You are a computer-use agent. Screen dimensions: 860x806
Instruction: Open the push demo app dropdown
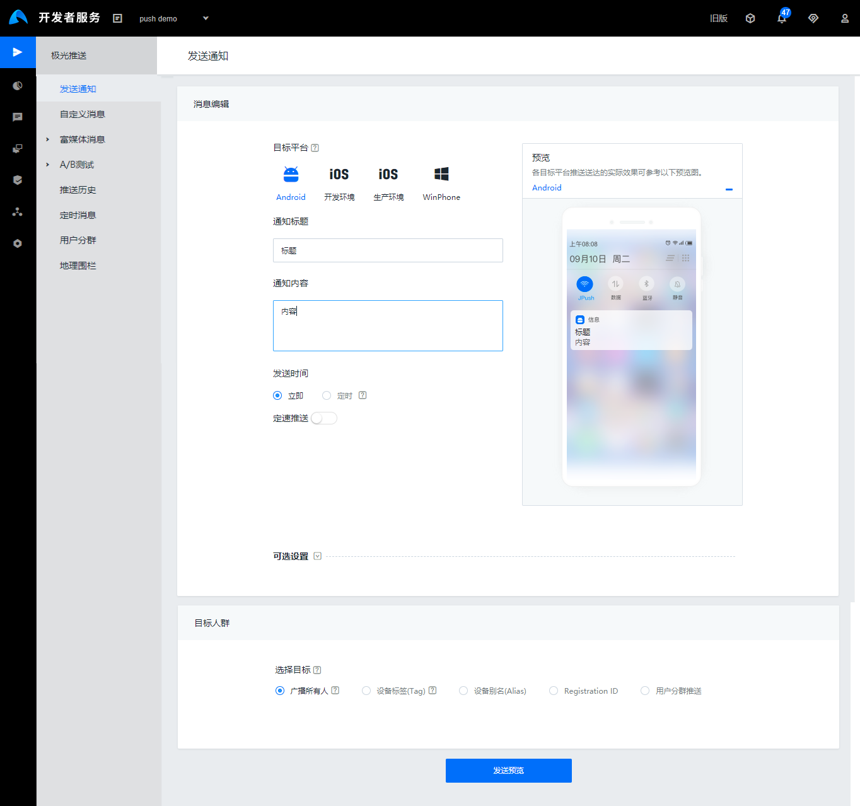point(173,18)
